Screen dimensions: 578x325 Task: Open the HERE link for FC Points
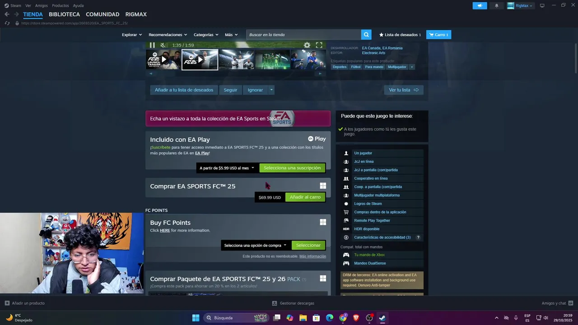pos(165,231)
